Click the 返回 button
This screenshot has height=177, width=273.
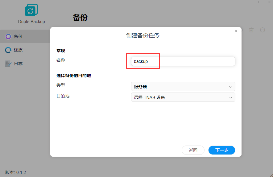pos(193,150)
